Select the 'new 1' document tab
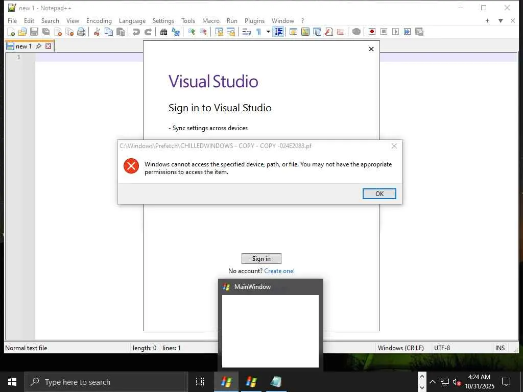The height and width of the screenshot is (392, 523). tap(23, 46)
